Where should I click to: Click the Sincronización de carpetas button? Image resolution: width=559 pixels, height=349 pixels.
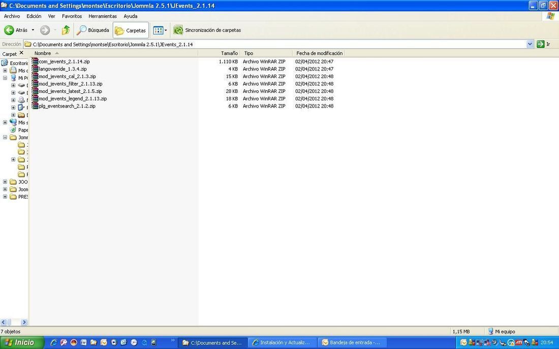[x=207, y=30]
